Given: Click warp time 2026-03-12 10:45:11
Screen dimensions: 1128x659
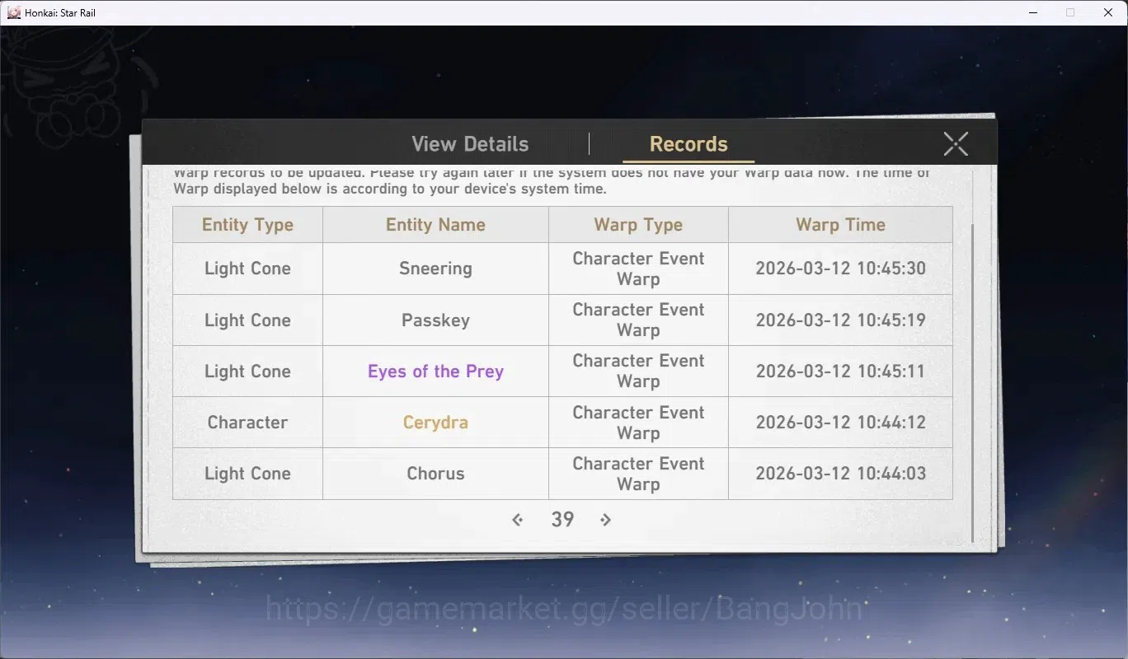Looking at the screenshot, I should tap(840, 372).
